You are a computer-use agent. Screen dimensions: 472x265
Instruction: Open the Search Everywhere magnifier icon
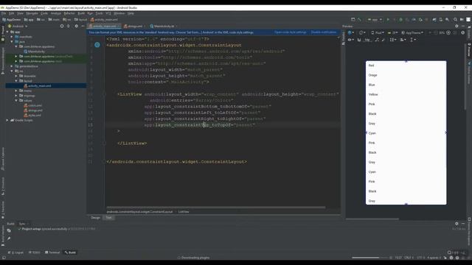(x=456, y=20)
